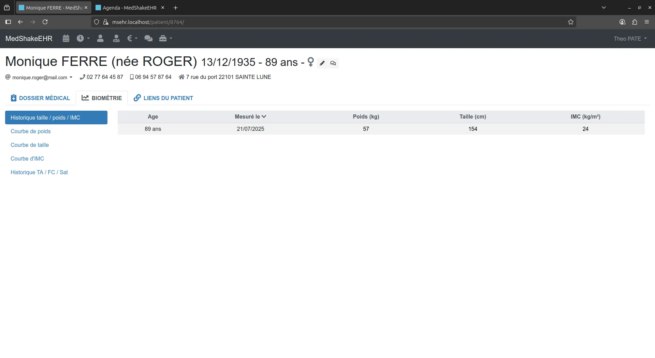
Task: Sort table by Mesuré le column
Action: 250,117
